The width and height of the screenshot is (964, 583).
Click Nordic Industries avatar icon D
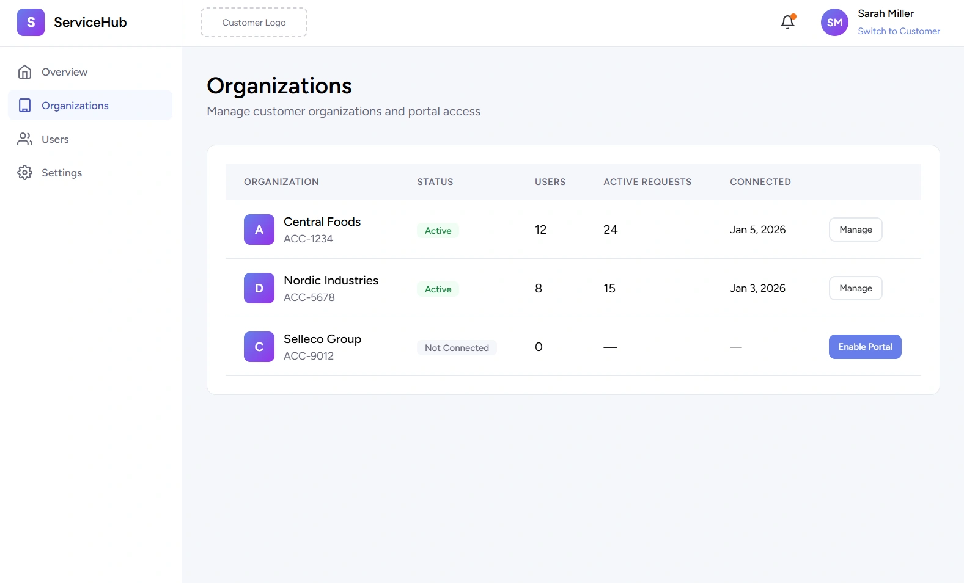(259, 288)
